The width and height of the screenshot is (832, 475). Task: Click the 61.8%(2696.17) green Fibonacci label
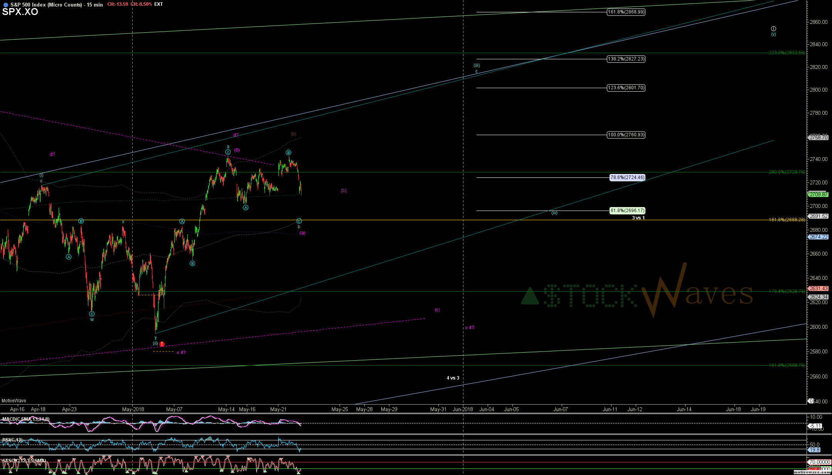tap(627, 211)
